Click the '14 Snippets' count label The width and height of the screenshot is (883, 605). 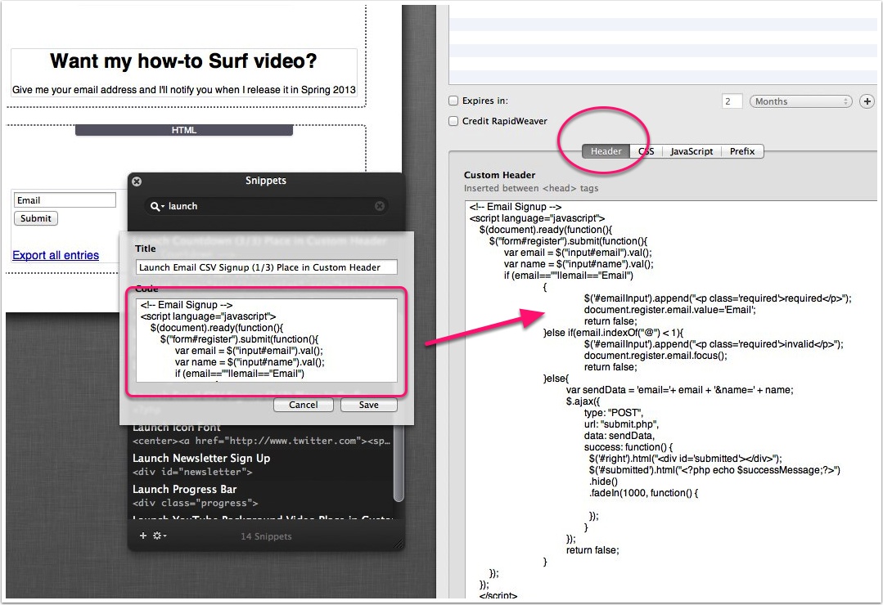pyautogui.click(x=266, y=536)
